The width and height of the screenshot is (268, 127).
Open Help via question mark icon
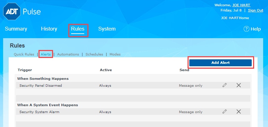point(246,29)
